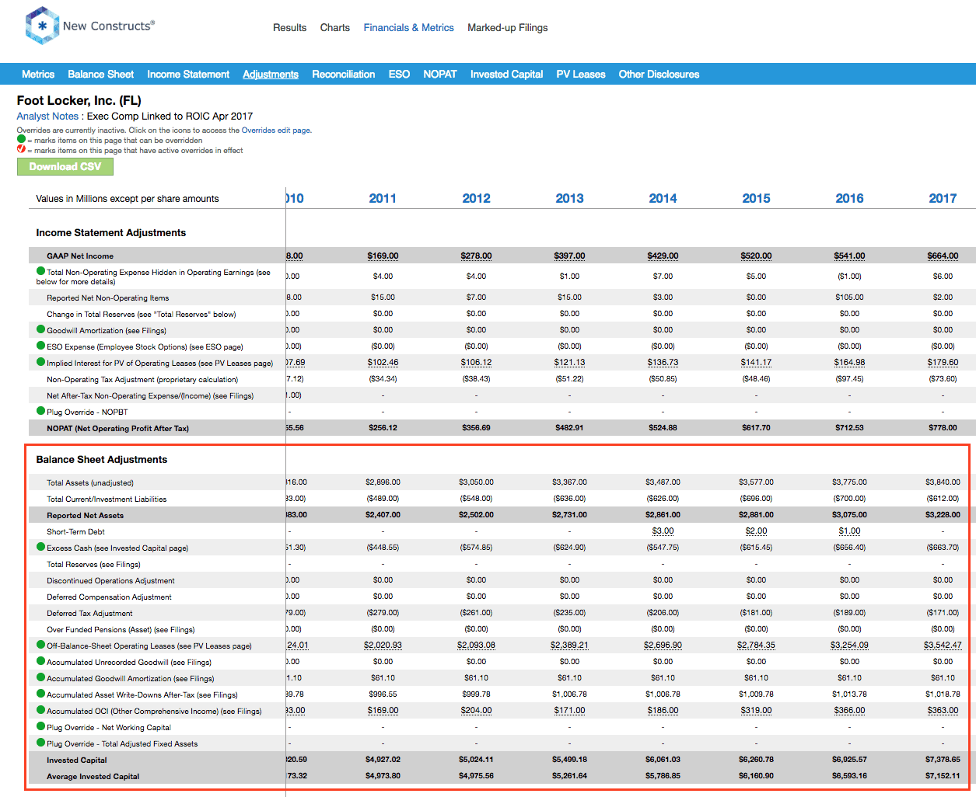
Task: Open the Excess Cash override icon
Action: pos(41,547)
